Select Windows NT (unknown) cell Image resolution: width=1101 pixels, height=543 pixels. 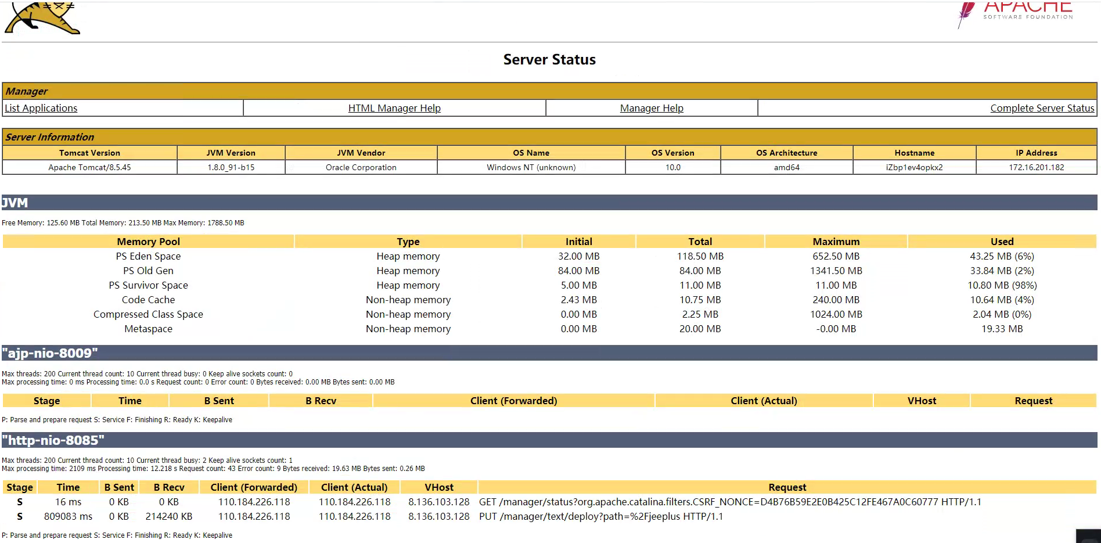click(x=531, y=167)
